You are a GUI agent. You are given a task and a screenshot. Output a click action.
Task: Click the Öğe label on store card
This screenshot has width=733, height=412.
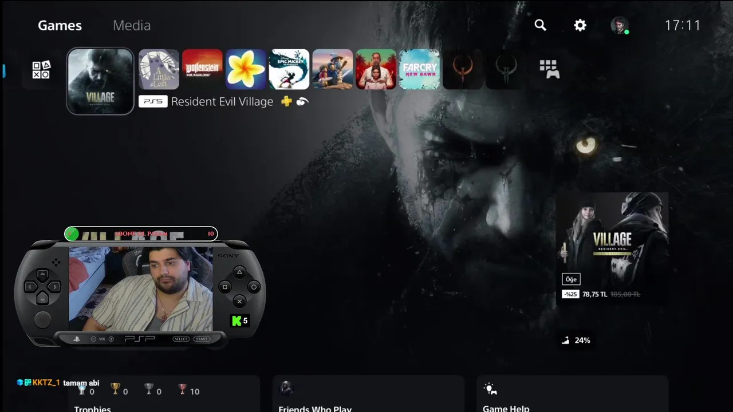(571, 279)
